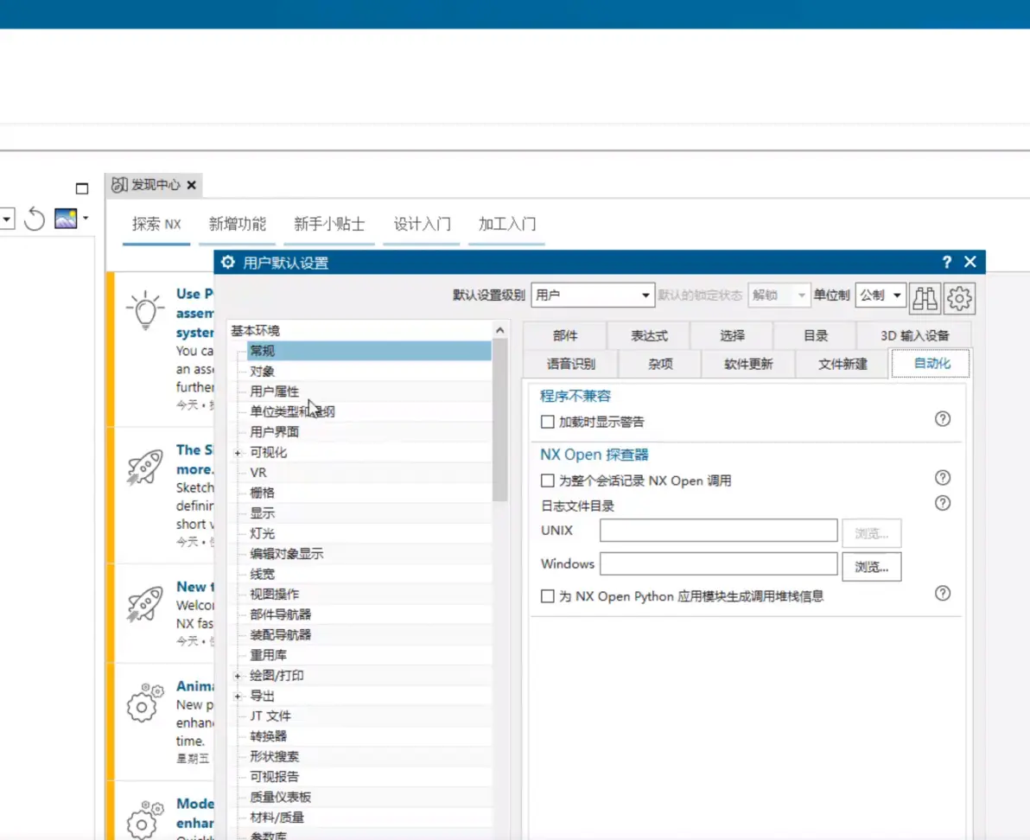The height and width of the screenshot is (840, 1030).
Task: Select 用户界面 in the tree
Action: [x=275, y=432]
